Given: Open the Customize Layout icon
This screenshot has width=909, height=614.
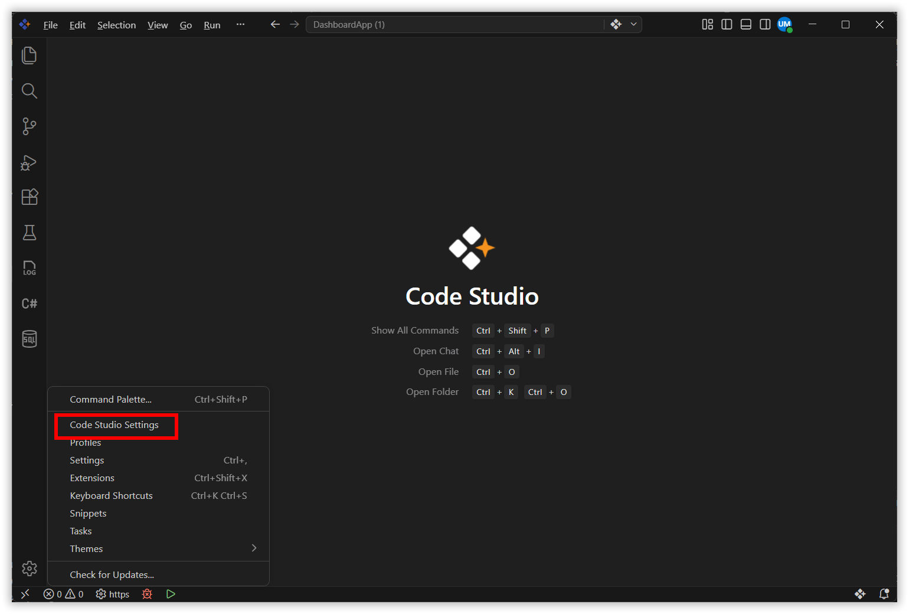Looking at the screenshot, I should [707, 24].
